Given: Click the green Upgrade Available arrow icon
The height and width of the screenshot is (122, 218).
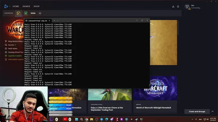Looking at the screenshot, I should click(6, 56).
